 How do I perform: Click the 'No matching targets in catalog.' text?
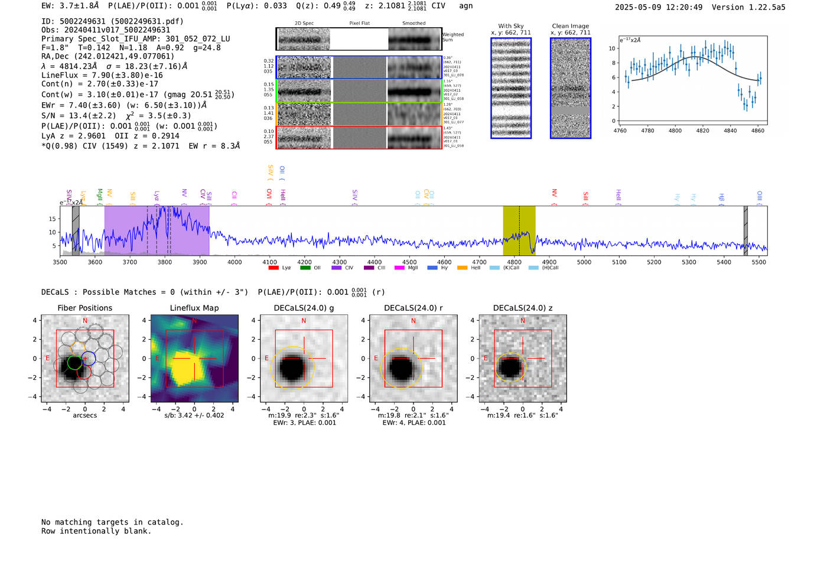[x=112, y=522]
